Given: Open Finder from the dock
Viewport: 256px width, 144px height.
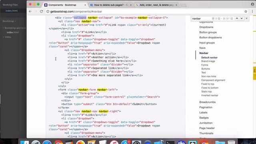Looking at the screenshot, I should click(x=24, y=142).
